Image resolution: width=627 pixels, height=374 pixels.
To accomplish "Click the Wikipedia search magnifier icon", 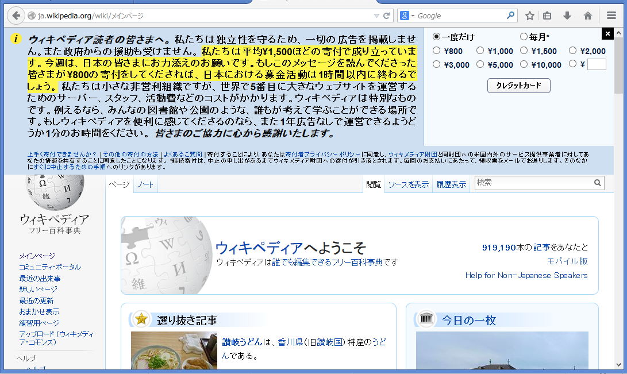I will (x=598, y=183).
